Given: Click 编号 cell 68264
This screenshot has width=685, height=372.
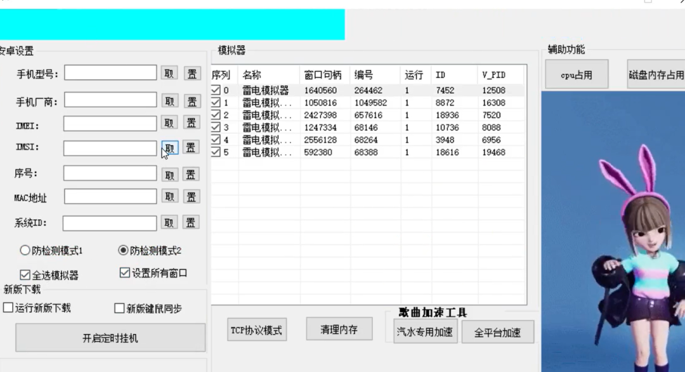Looking at the screenshot, I should tap(366, 140).
